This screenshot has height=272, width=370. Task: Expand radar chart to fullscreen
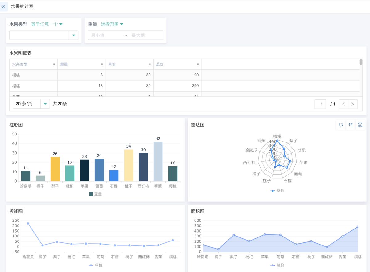[x=360, y=125]
